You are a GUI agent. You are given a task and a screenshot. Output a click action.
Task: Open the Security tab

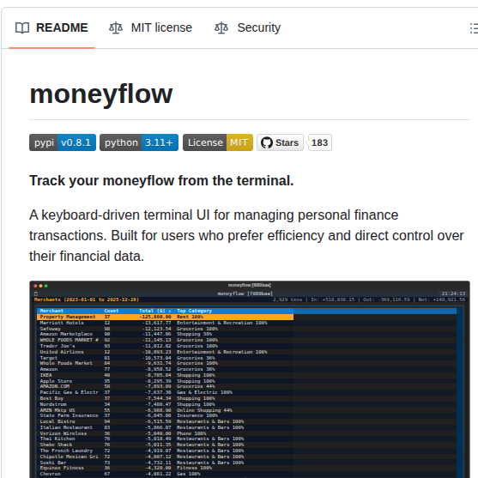pos(247,27)
